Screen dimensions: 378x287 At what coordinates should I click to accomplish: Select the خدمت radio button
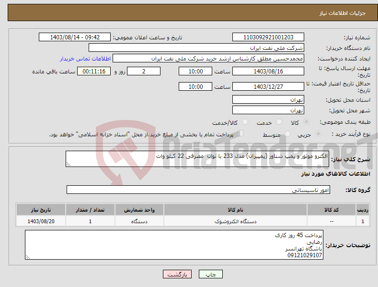click(x=279, y=122)
